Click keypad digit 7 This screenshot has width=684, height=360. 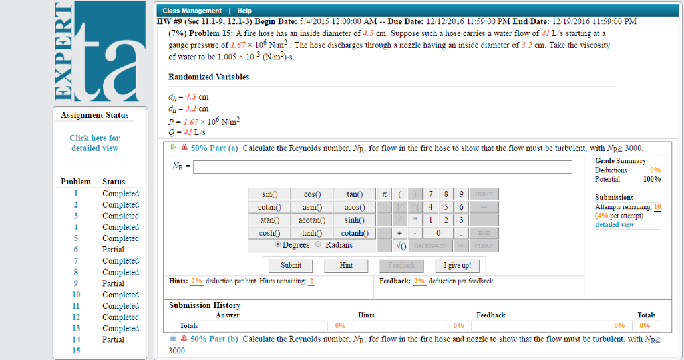(431, 194)
